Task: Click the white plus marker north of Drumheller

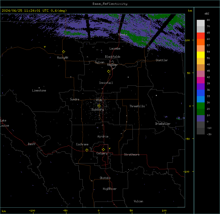Action: click(156, 95)
